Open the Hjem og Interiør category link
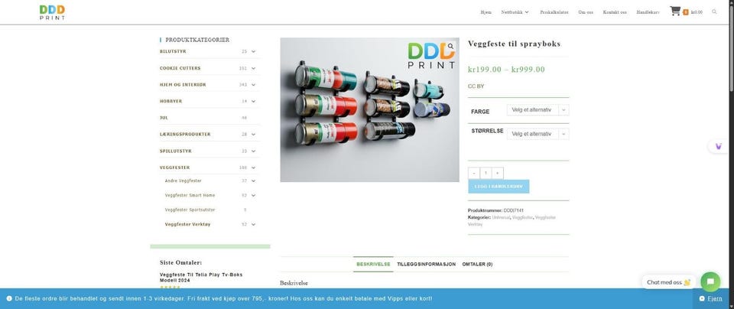 coord(183,85)
